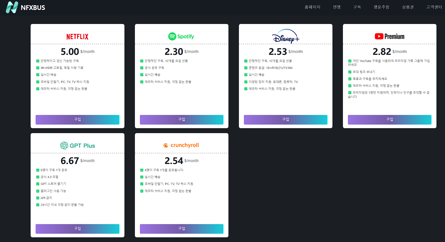Click the green check icon beside '공식 4.0 모델'
The width and height of the screenshot is (445, 242).
(38, 177)
